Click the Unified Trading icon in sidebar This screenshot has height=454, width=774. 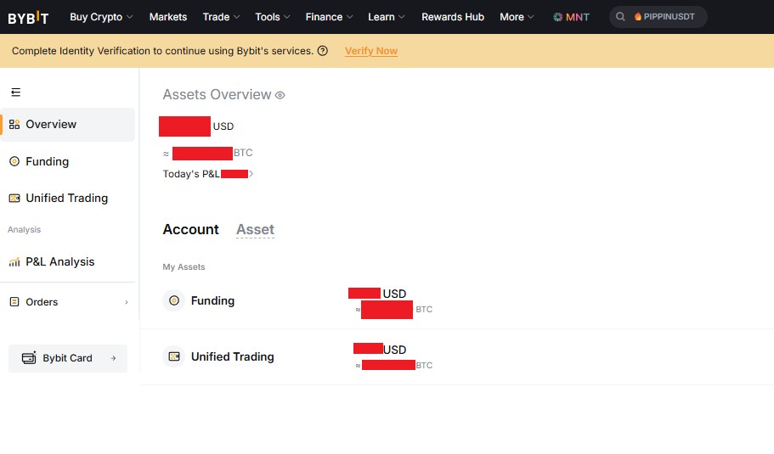tap(14, 199)
